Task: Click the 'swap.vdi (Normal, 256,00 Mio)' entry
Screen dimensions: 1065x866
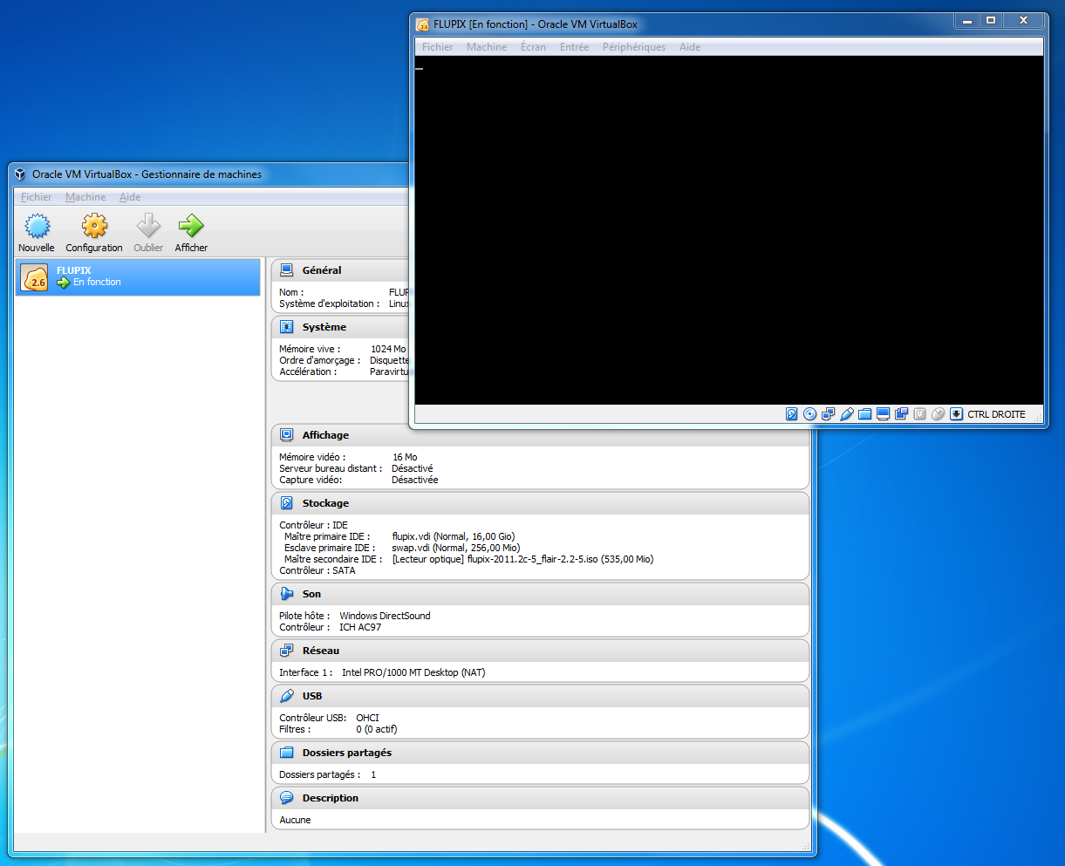Action: tap(456, 548)
